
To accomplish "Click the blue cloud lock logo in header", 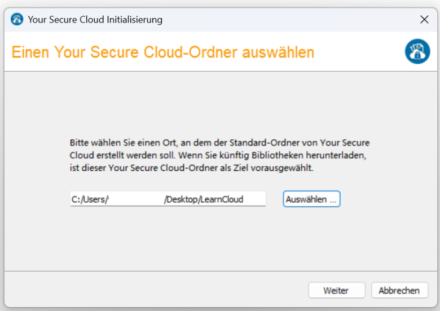I will [x=417, y=51].
